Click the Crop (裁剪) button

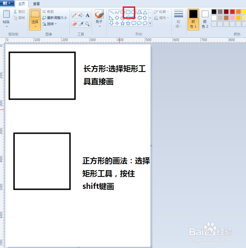coord(48,12)
